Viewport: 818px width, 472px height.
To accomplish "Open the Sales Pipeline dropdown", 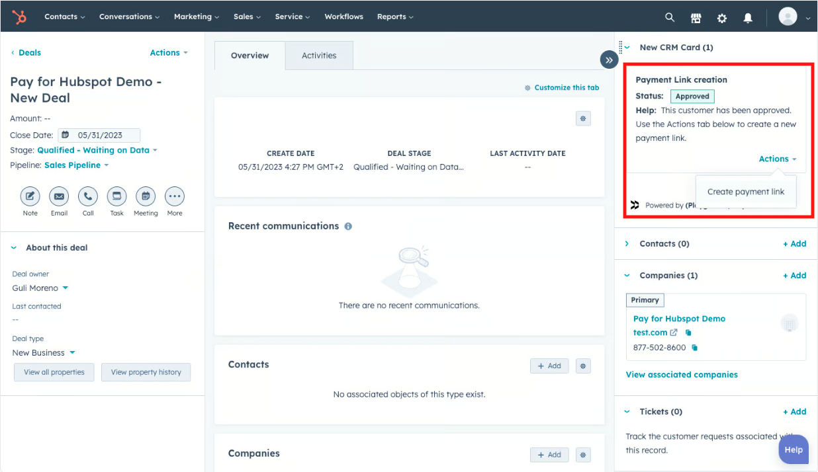I will click(x=77, y=165).
